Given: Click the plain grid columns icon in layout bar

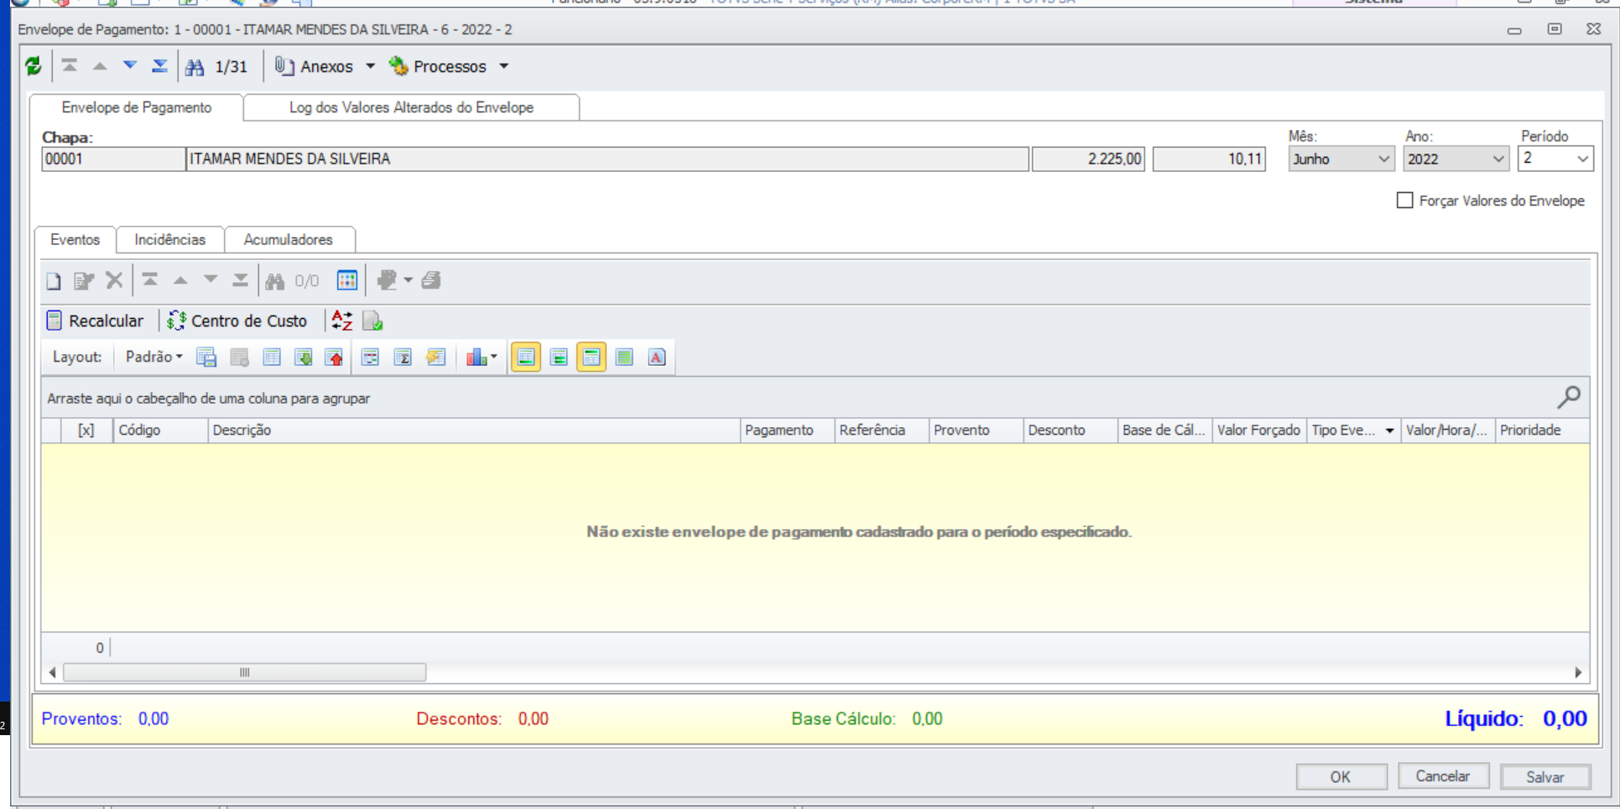Looking at the screenshot, I should tap(272, 358).
